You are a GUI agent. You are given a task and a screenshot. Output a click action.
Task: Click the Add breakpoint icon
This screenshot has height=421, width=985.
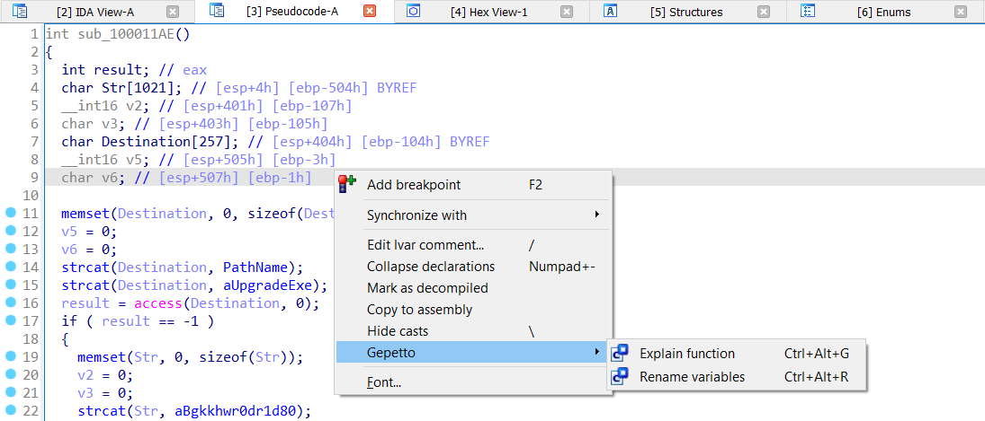pos(347,185)
